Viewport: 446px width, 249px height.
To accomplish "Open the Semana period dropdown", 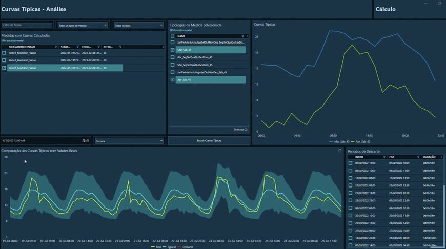I will point(129,140).
